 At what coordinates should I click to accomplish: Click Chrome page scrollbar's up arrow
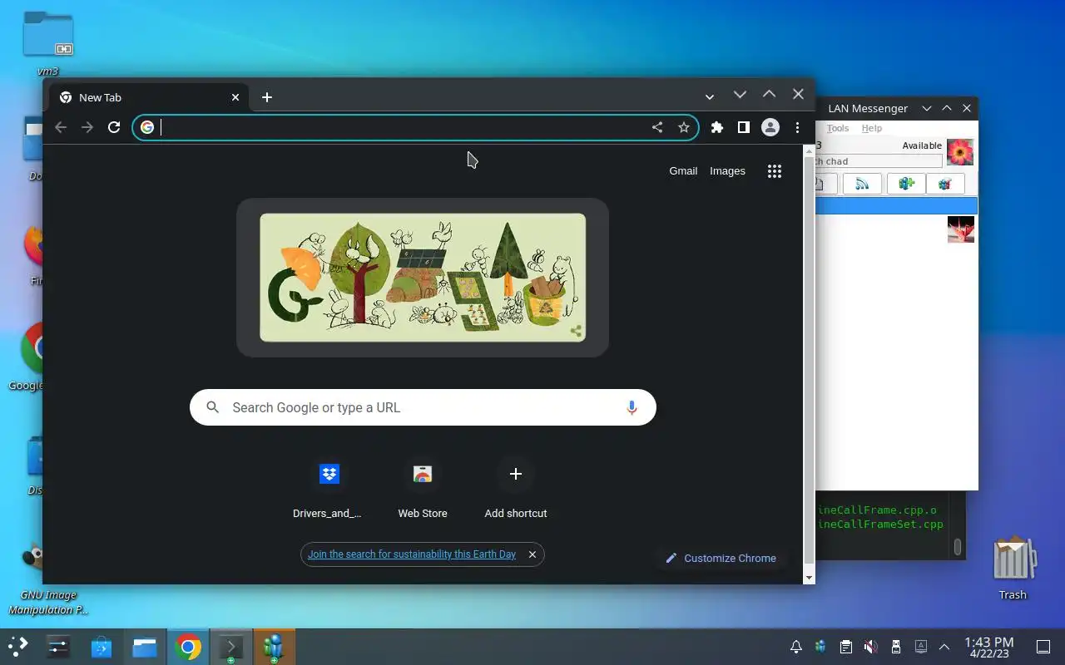(x=809, y=150)
